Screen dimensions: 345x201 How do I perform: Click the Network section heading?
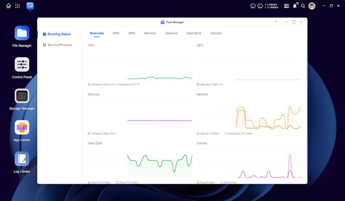pos(202,94)
